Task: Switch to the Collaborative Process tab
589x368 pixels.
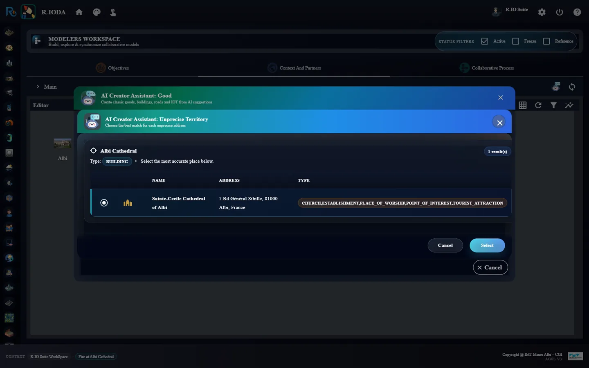Action: pos(487,68)
